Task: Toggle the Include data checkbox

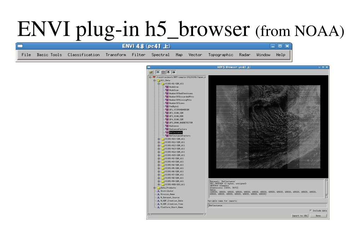Action: pos(310,210)
